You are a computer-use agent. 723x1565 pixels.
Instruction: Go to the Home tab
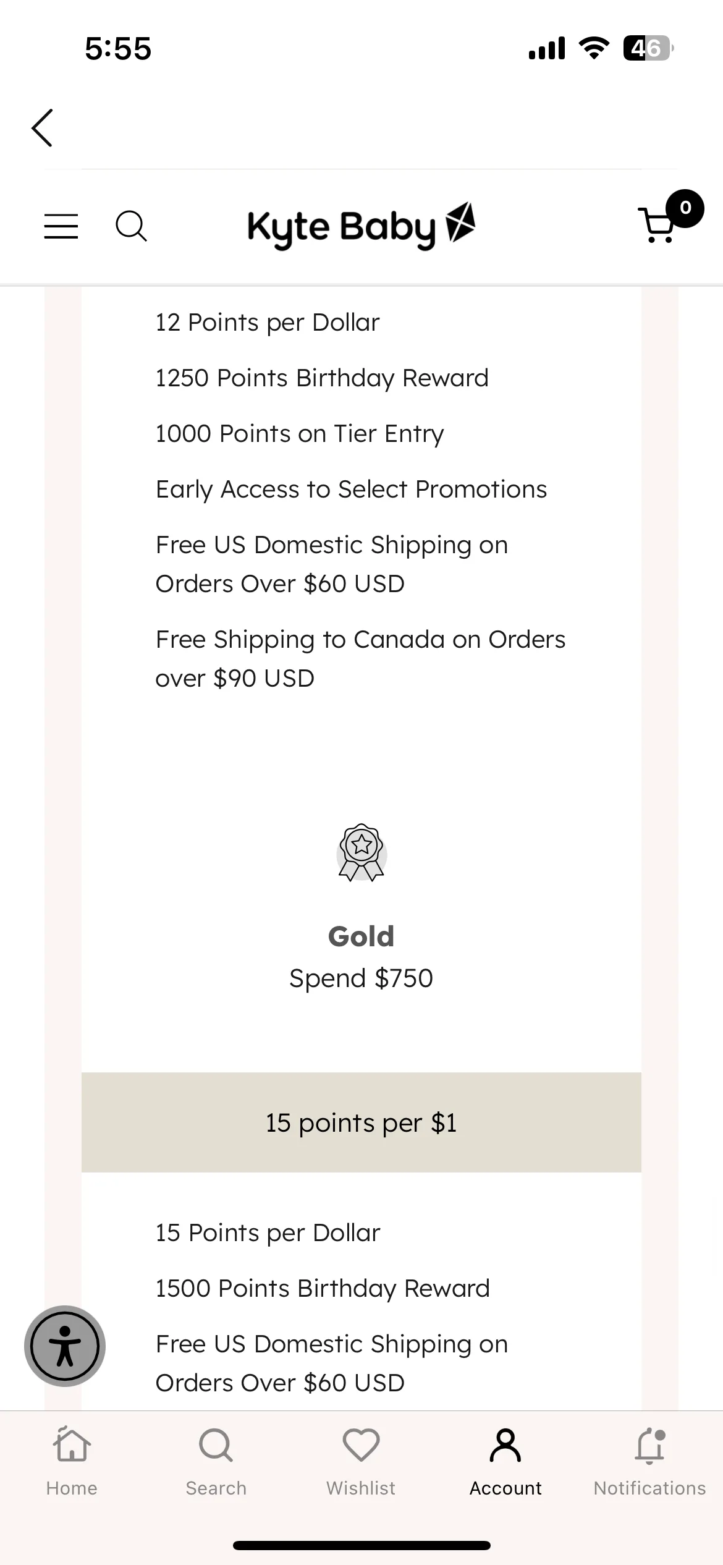(72, 1461)
